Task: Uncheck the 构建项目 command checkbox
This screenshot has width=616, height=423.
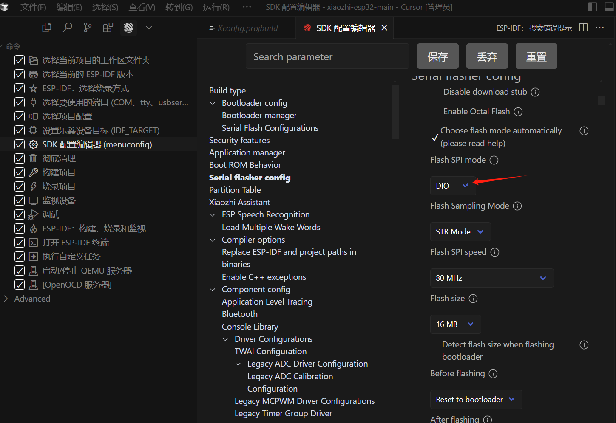Action: click(20, 172)
